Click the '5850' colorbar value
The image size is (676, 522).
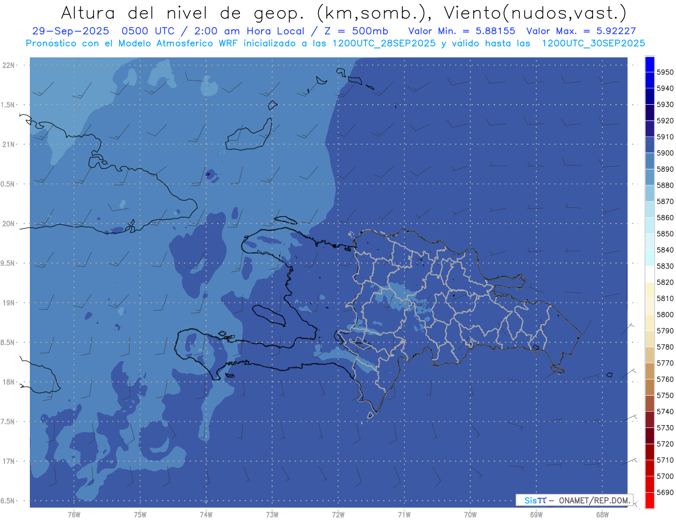click(x=665, y=234)
